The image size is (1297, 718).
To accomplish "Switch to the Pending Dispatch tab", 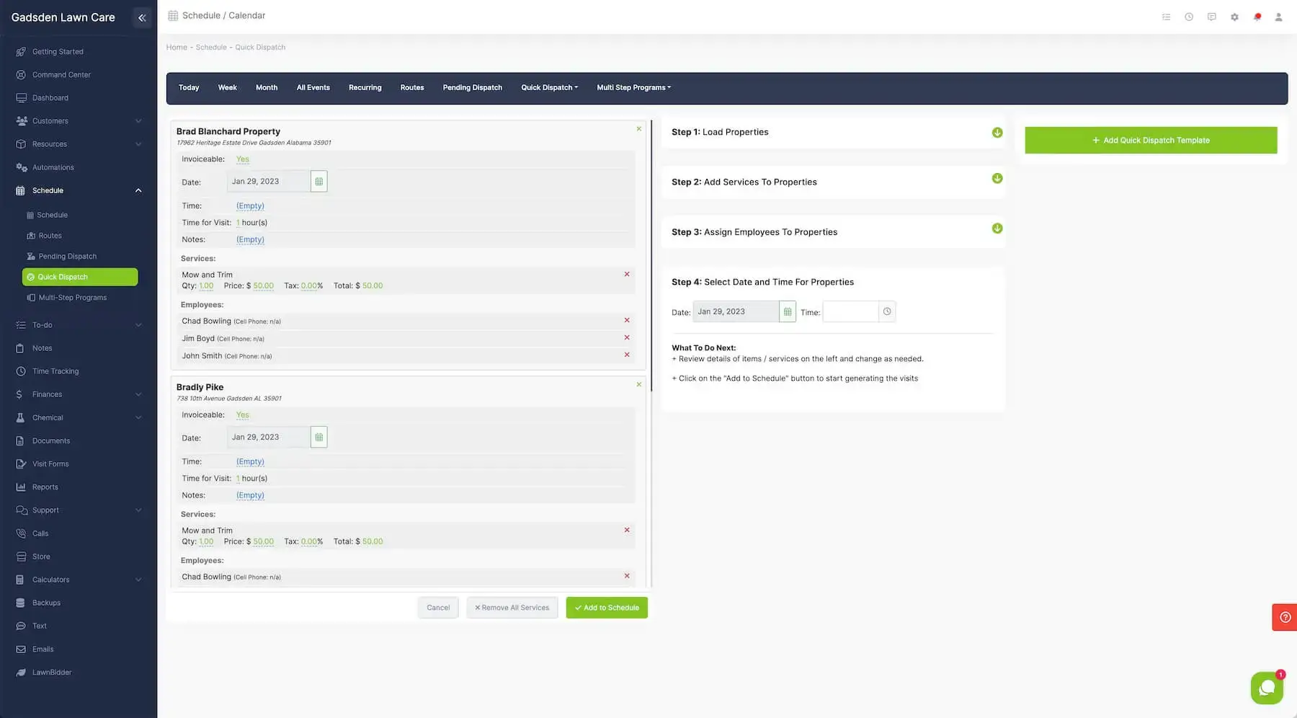I will 472,87.
